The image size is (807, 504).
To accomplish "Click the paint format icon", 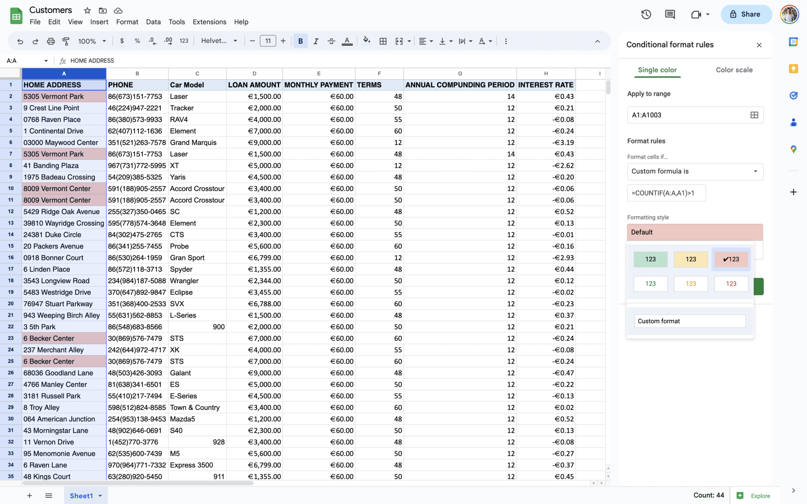I will [66, 41].
